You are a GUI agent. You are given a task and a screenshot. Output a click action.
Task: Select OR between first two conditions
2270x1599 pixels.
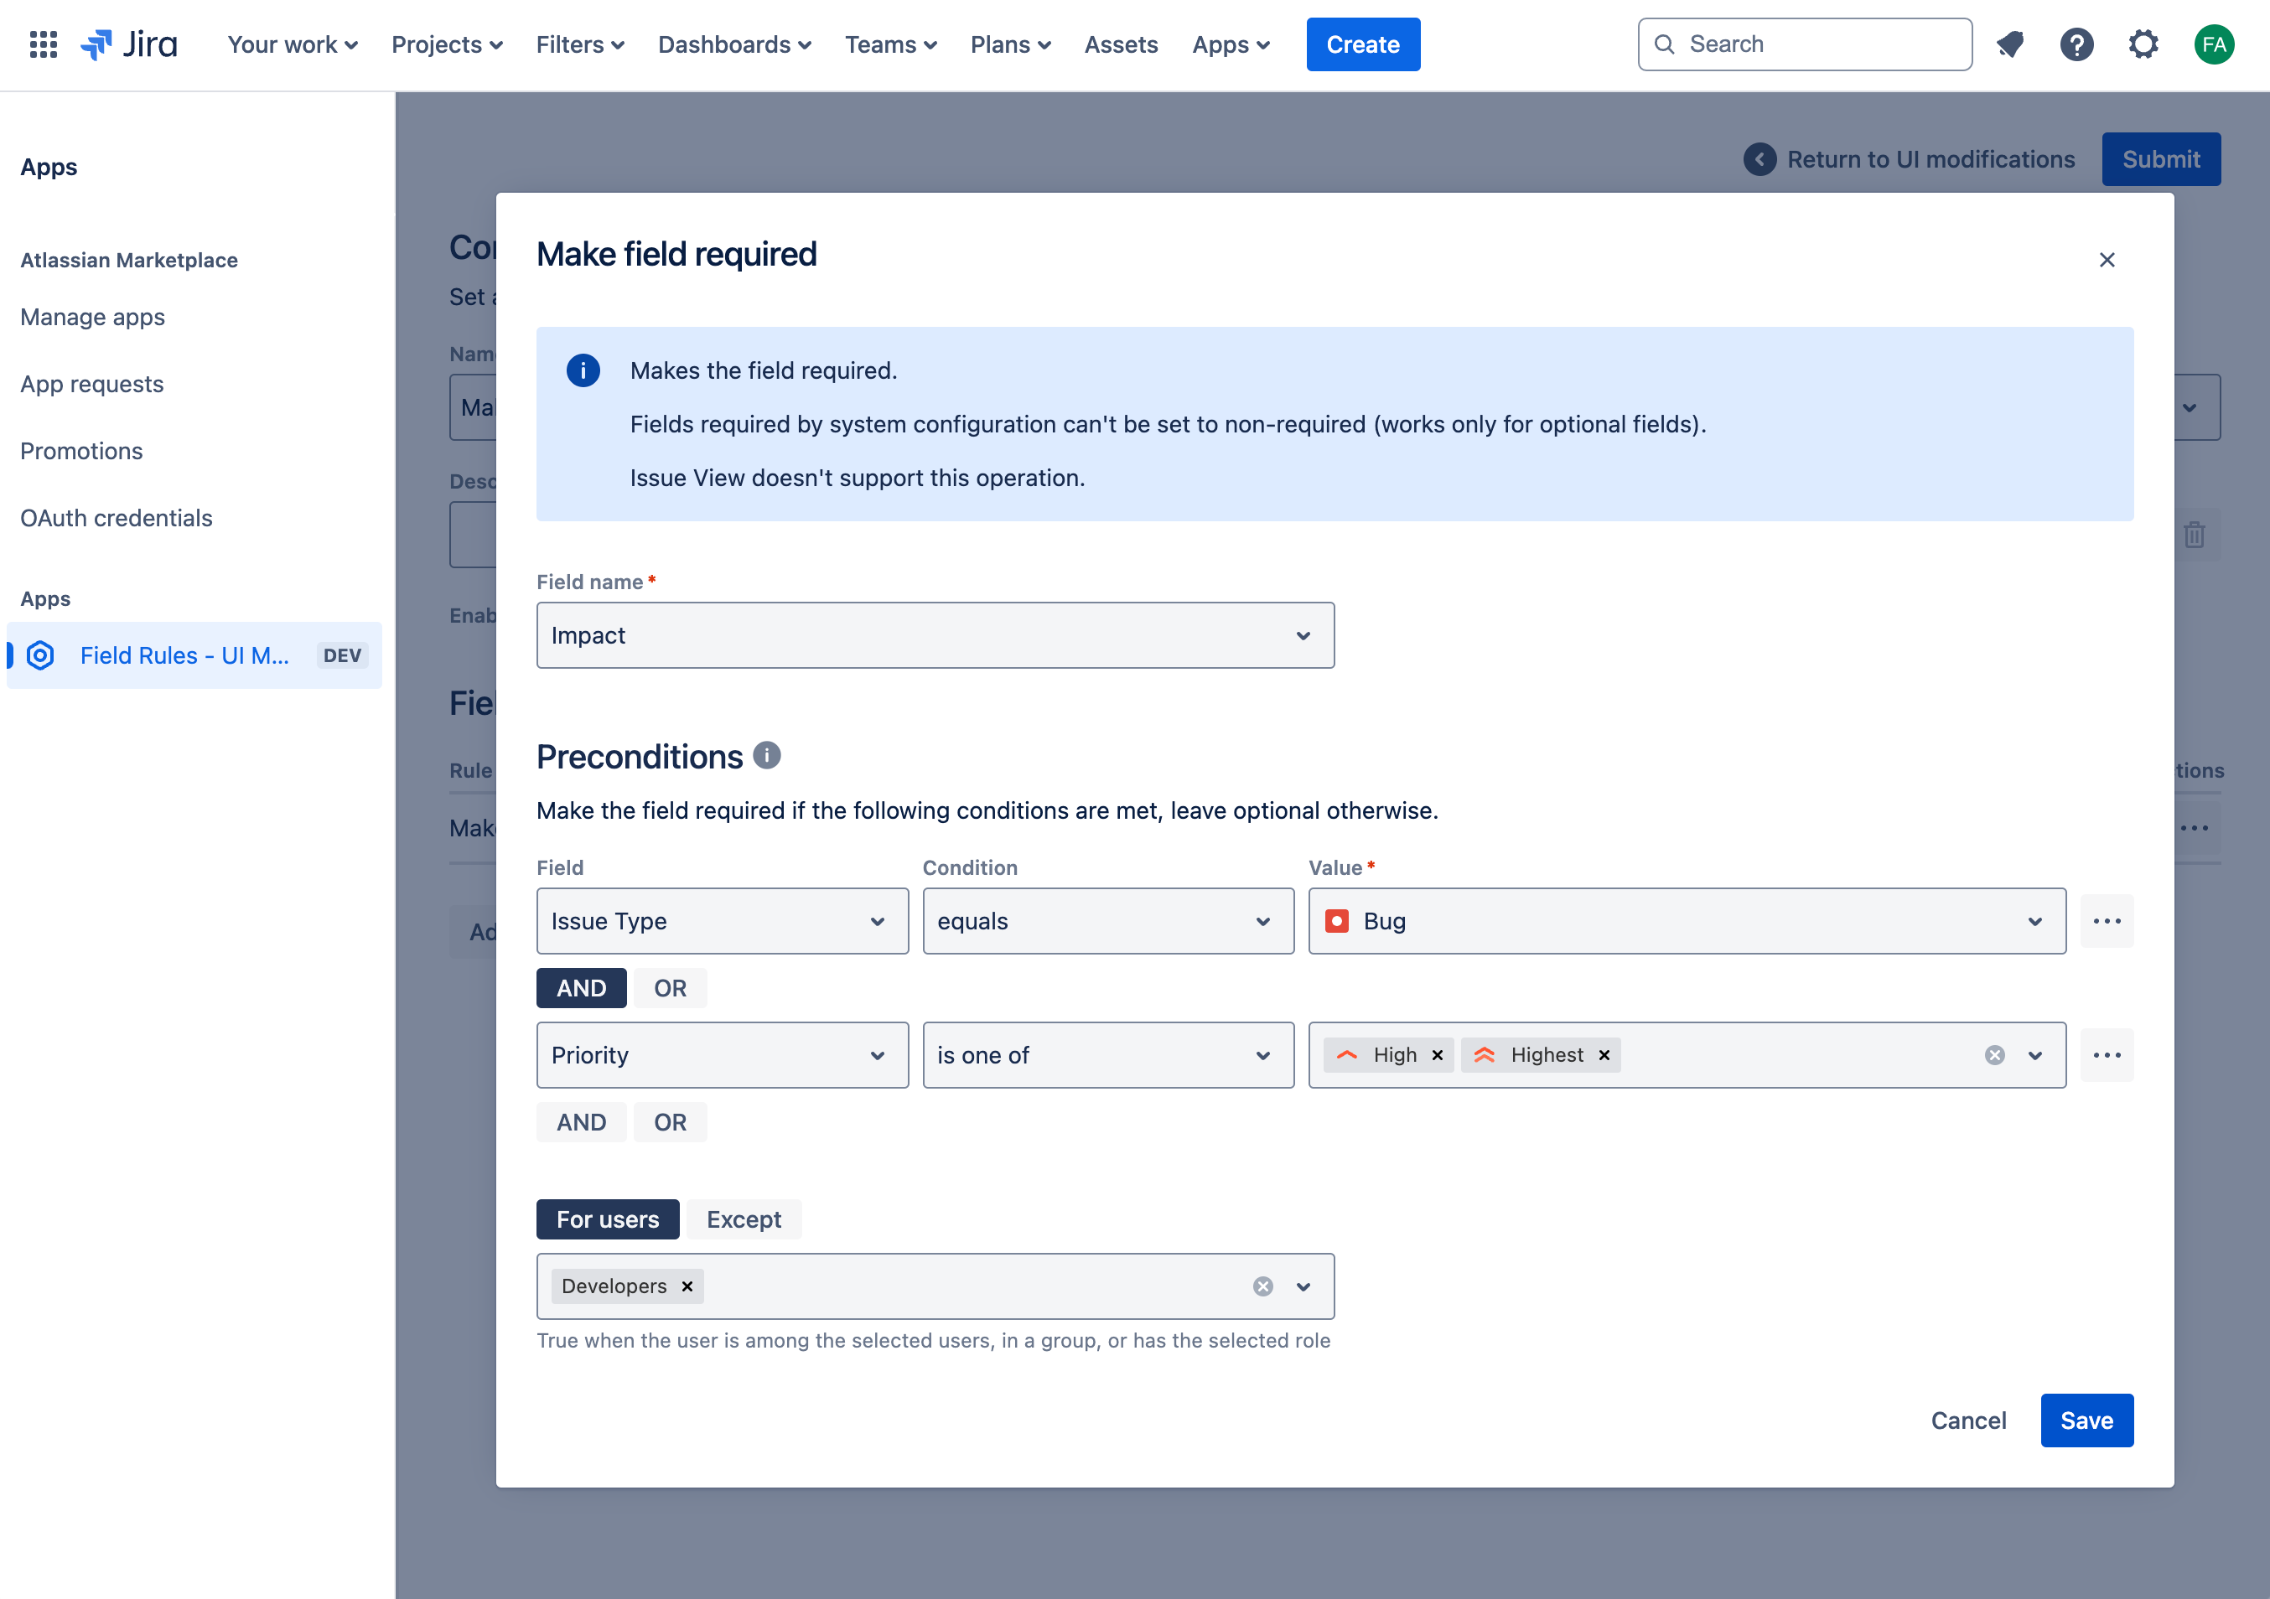pos(669,988)
